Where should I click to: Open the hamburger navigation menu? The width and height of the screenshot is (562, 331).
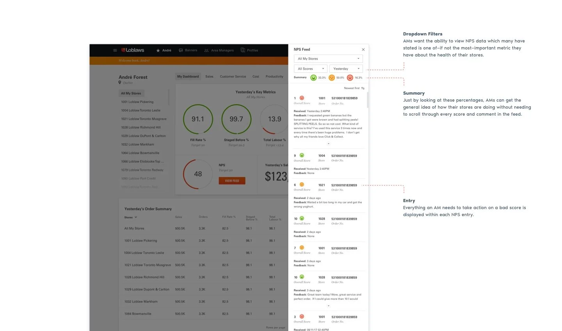[x=115, y=50]
